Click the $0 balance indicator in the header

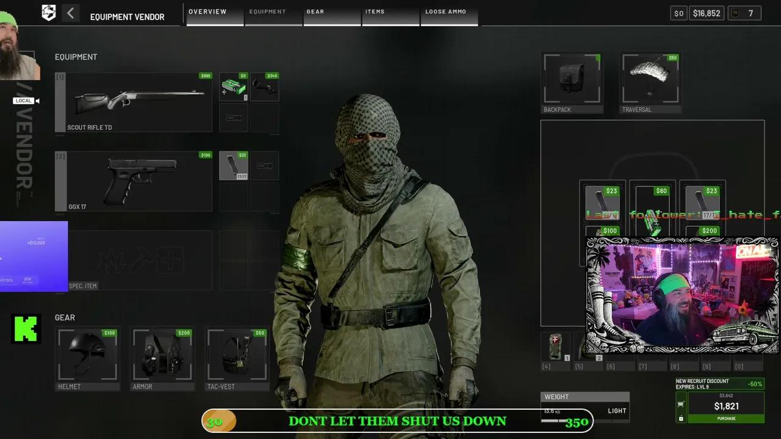(x=678, y=13)
